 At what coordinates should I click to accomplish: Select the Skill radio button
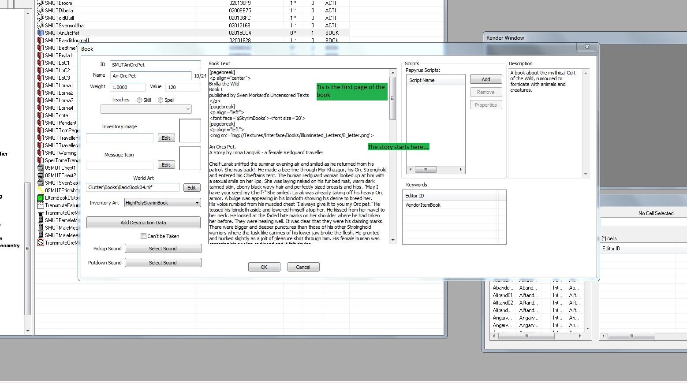(139, 100)
